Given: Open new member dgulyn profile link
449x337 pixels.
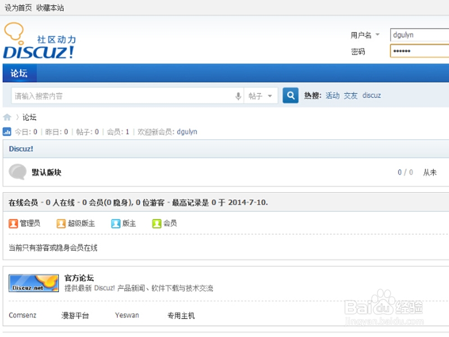Looking at the screenshot, I should click(187, 132).
